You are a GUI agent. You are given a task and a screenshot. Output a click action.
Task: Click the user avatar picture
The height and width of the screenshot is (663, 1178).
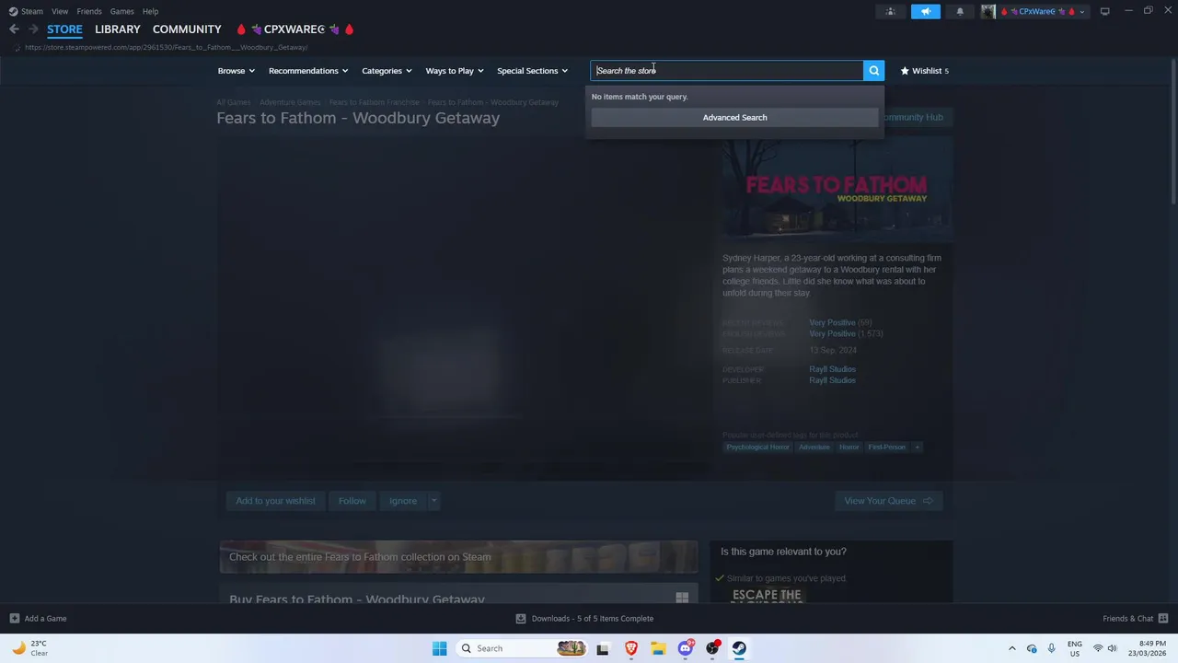(x=988, y=11)
